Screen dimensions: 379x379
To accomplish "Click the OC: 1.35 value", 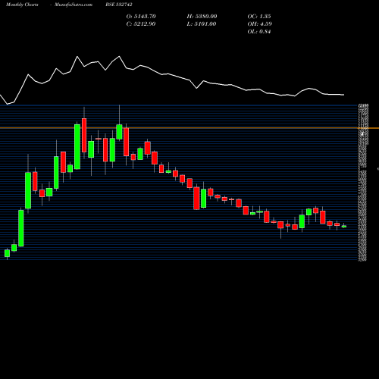I will pyautogui.click(x=259, y=16).
